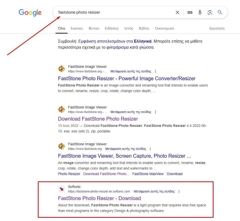Screen dimensions: 240x221
Task: Open the on-screen keyboard icon
Action: (190, 12)
